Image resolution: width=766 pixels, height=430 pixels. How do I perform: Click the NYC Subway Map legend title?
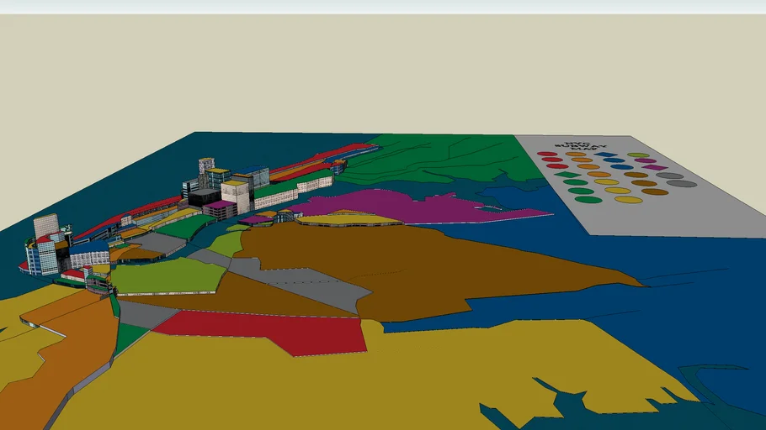click(x=581, y=146)
